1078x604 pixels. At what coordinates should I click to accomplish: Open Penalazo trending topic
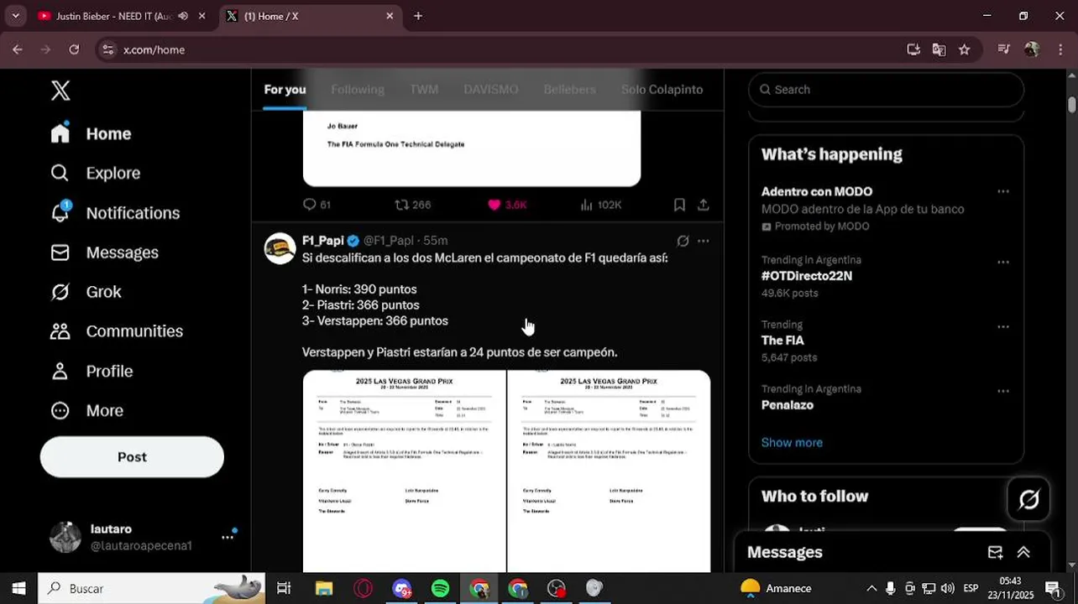[x=788, y=405]
